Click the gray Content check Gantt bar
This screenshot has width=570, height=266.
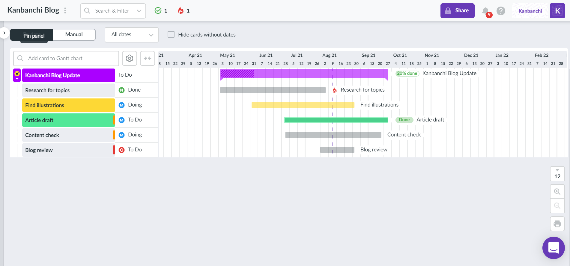333,135
